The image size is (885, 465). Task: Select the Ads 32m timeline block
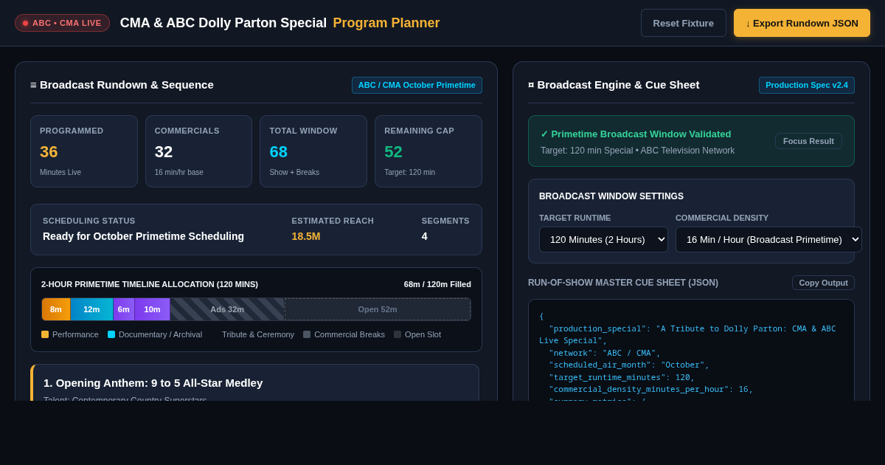227,309
